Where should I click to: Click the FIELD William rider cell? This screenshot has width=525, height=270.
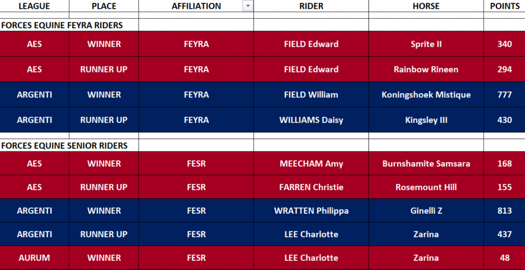coord(311,95)
